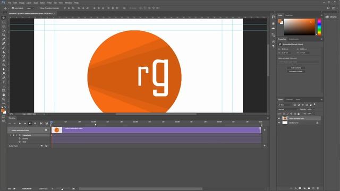Click scissors Split at Playhead icon
The height and width of the screenshot is (191, 340).
point(41,123)
